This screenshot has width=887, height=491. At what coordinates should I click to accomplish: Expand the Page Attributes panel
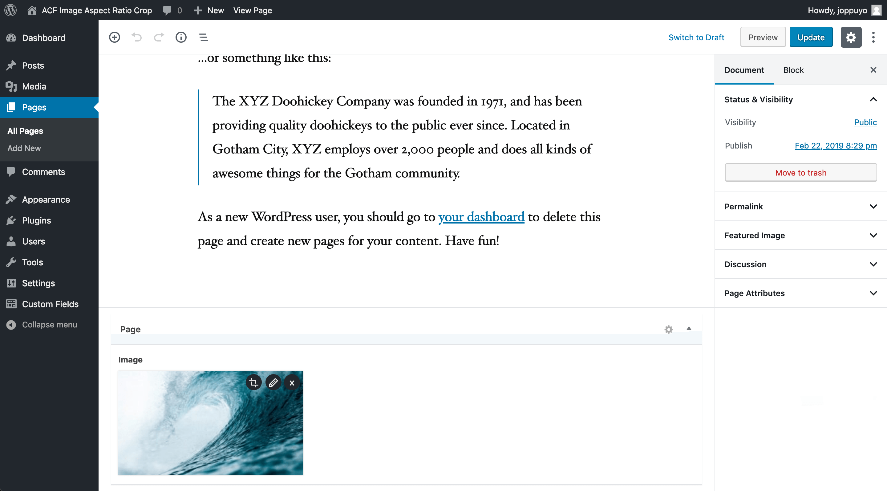(873, 293)
